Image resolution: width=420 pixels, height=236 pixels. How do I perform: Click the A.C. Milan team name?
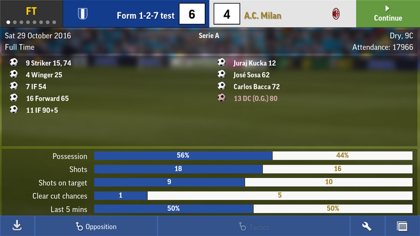262,16
